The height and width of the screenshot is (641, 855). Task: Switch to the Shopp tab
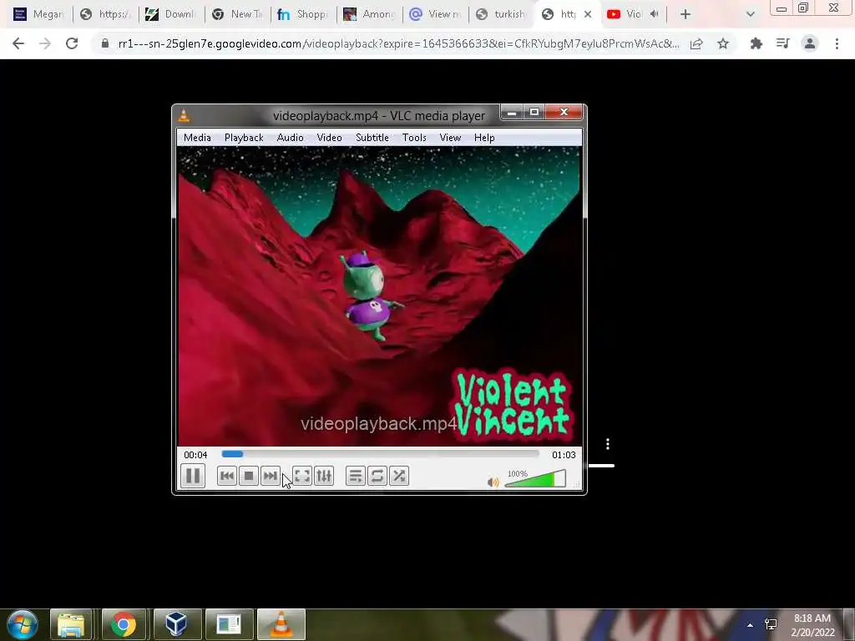coord(304,14)
